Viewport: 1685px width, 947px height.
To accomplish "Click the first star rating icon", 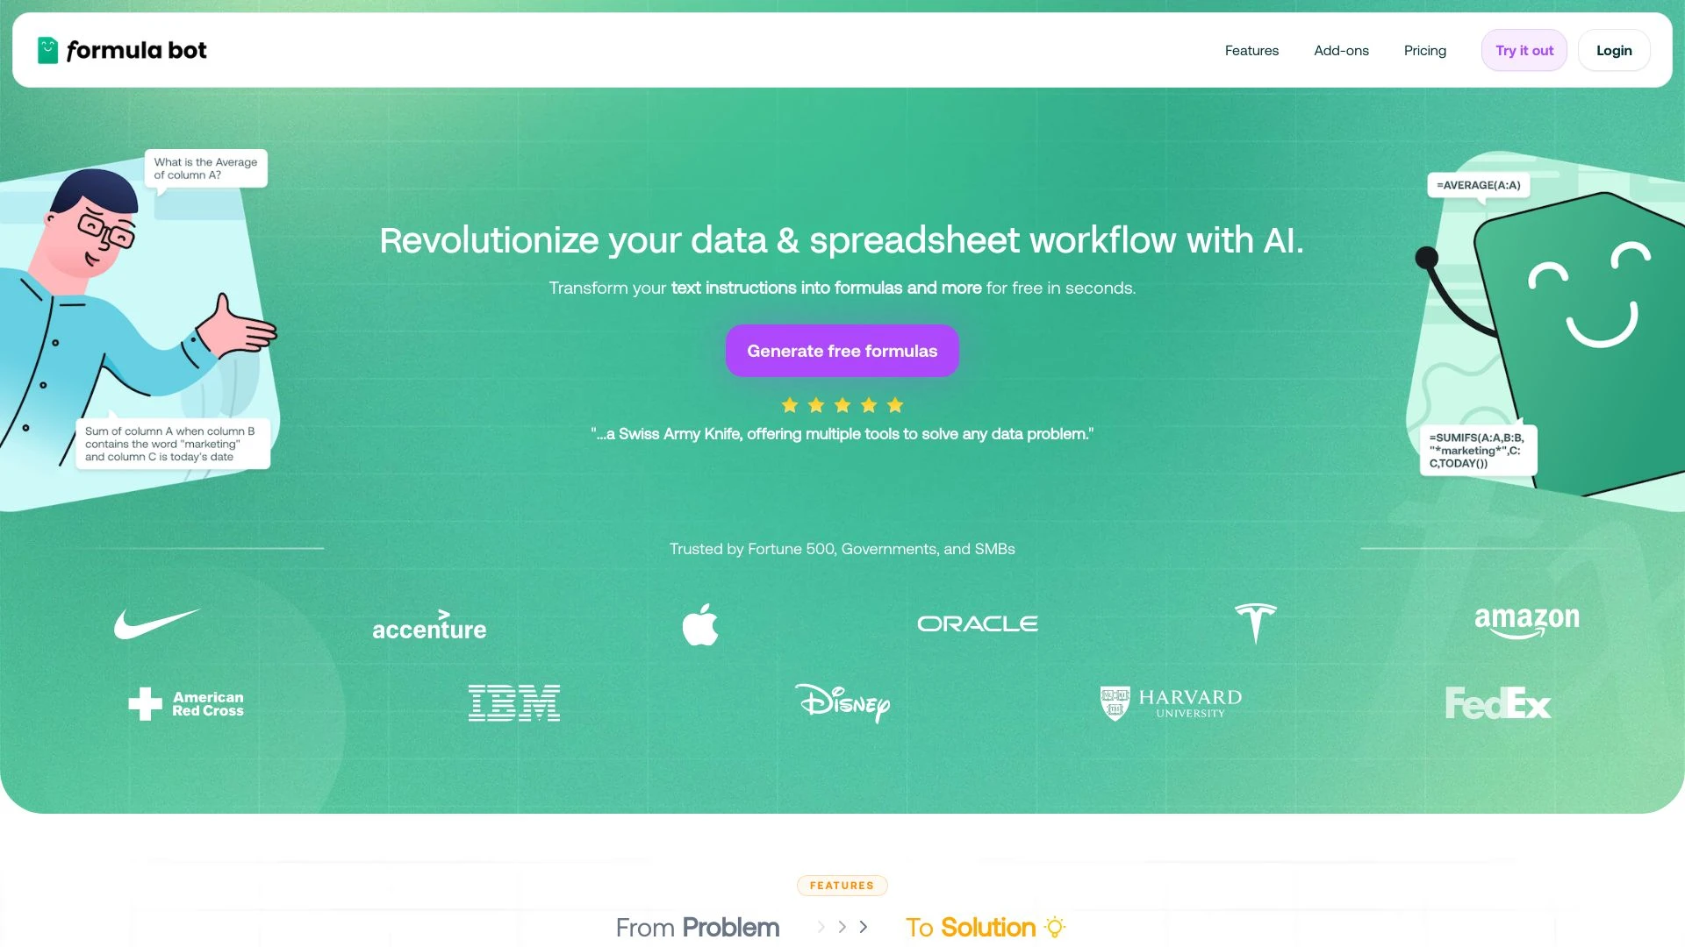I will pos(789,405).
